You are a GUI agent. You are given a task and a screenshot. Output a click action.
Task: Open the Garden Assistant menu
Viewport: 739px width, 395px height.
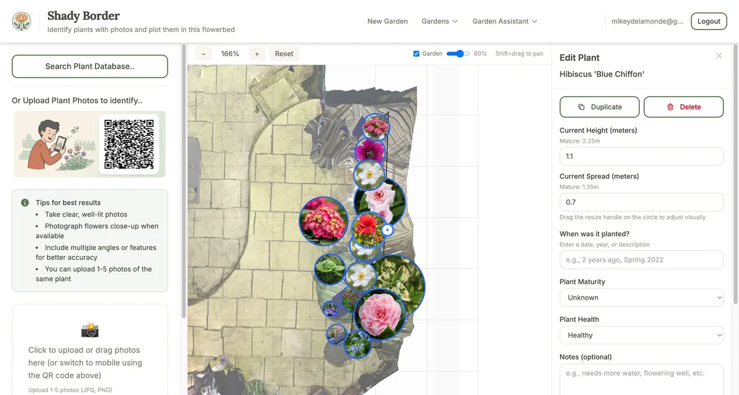tap(504, 21)
